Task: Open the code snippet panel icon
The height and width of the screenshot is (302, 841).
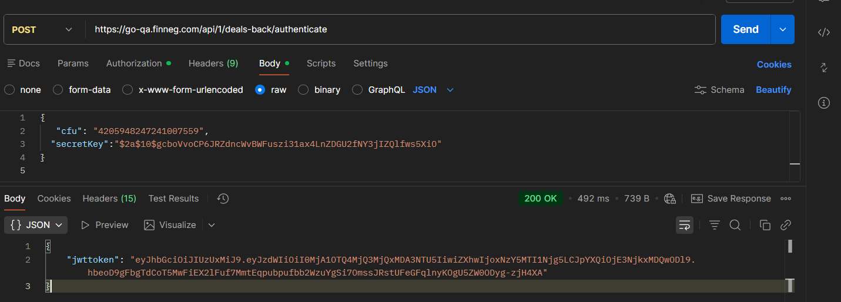Action: point(824,32)
